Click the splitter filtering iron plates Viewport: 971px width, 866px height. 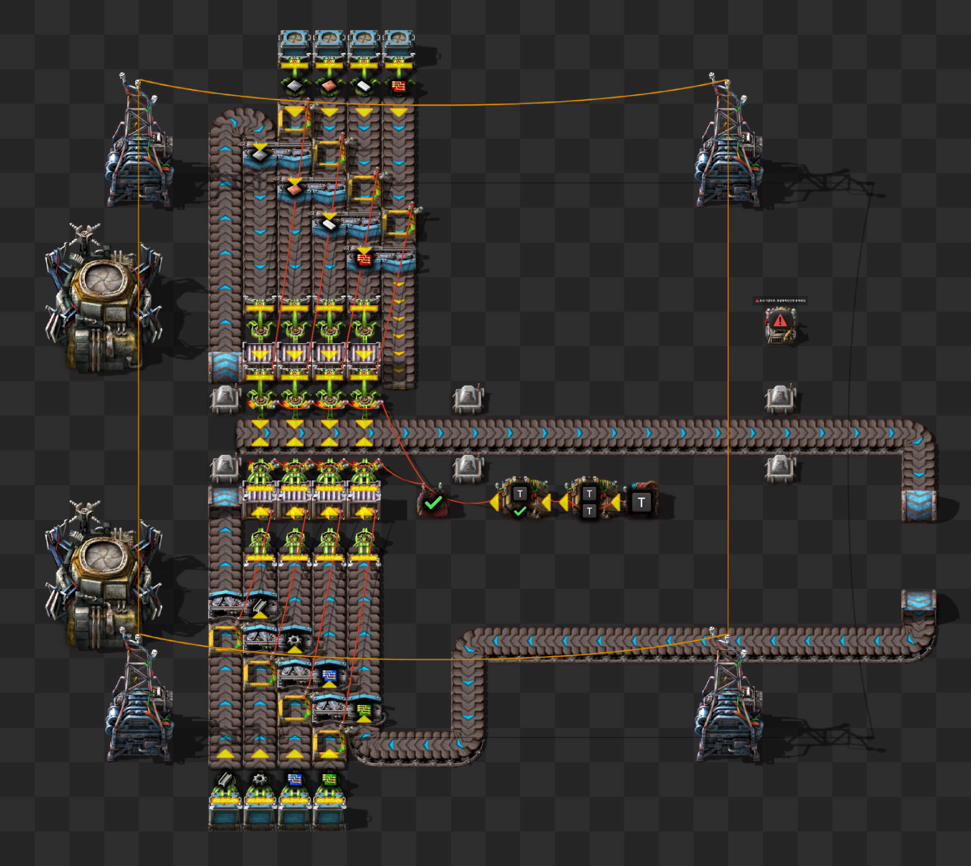[x=277, y=156]
